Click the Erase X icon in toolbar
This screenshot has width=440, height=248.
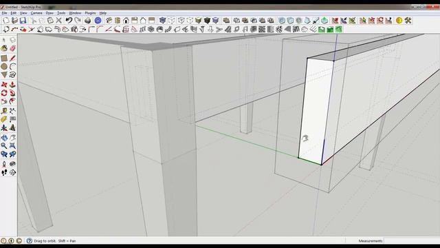pyautogui.click(x=58, y=20)
